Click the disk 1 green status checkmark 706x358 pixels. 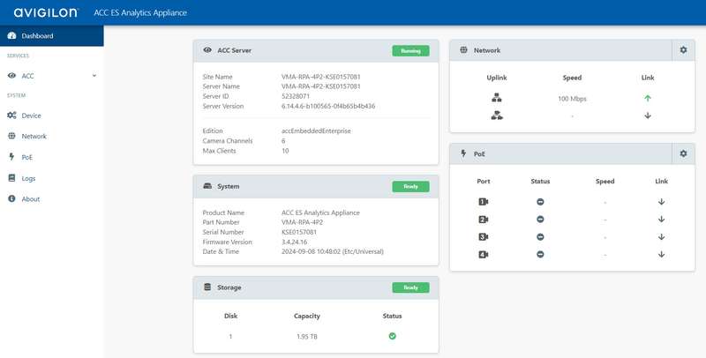coord(392,336)
